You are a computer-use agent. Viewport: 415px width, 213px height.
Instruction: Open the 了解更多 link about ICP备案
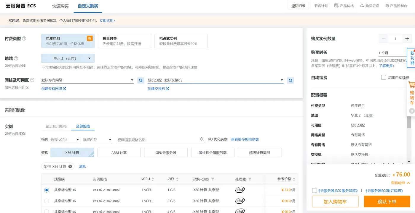coord(387,66)
